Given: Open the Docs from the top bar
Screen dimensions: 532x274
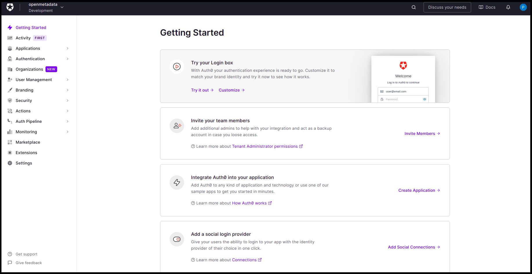Looking at the screenshot, I should pyautogui.click(x=487, y=7).
